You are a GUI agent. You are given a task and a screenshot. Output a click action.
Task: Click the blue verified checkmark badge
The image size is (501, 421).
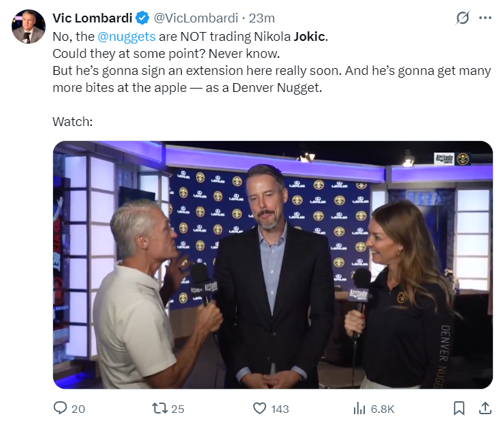pos(142,18)
